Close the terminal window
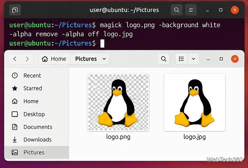Viewport: 248px width, 168px height. click(x=235, y=10)
